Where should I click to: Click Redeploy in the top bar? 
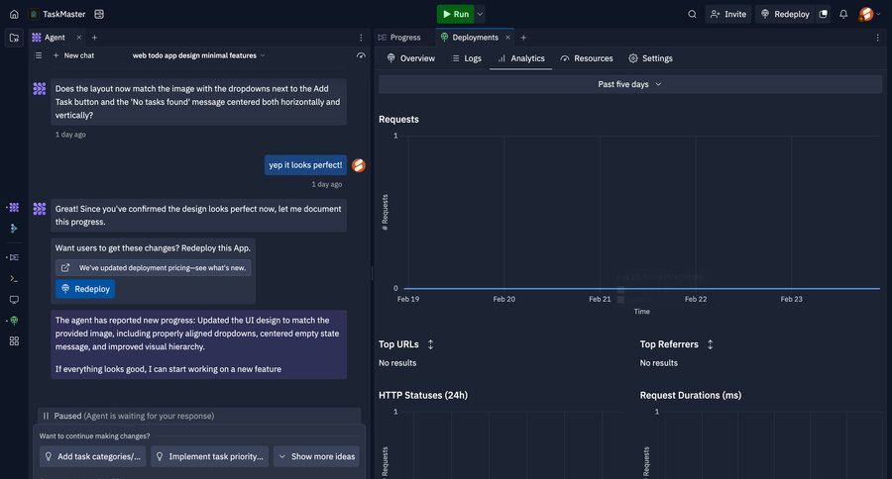[785, 14]
